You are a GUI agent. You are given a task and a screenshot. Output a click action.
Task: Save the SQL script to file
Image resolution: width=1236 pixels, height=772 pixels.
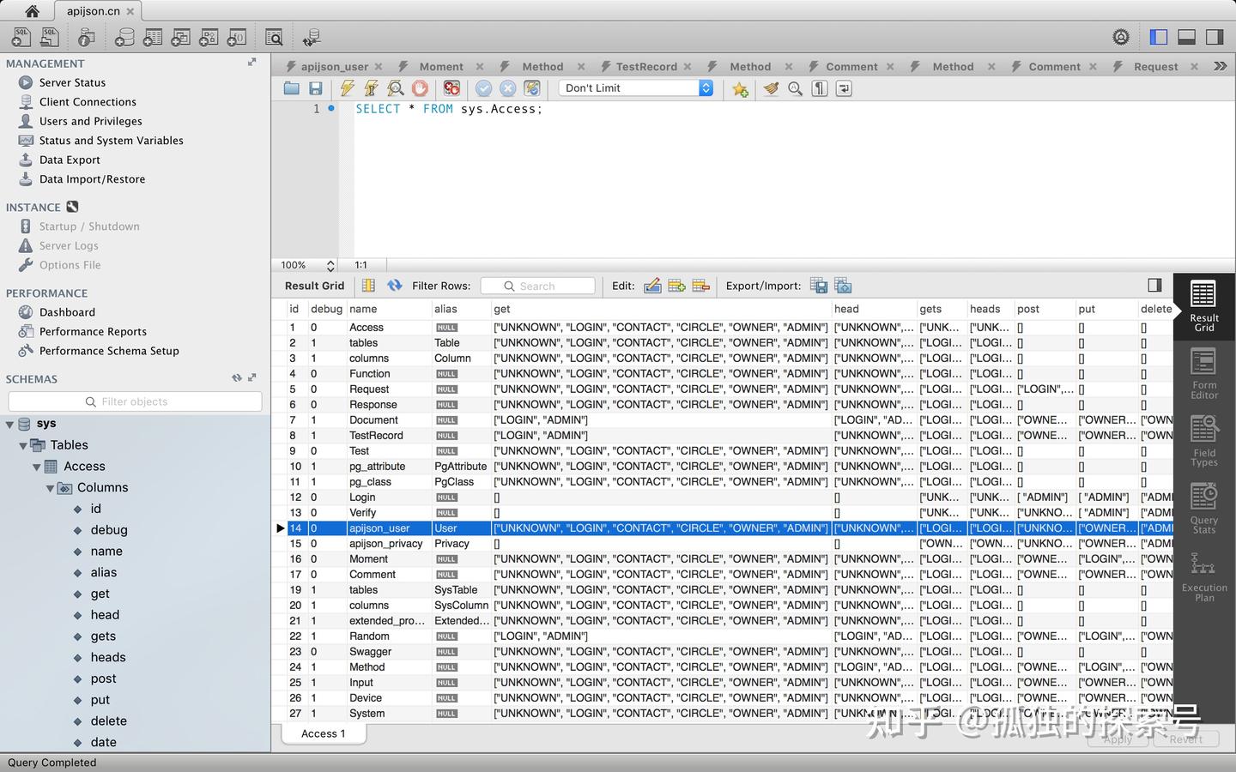point(316,88)
